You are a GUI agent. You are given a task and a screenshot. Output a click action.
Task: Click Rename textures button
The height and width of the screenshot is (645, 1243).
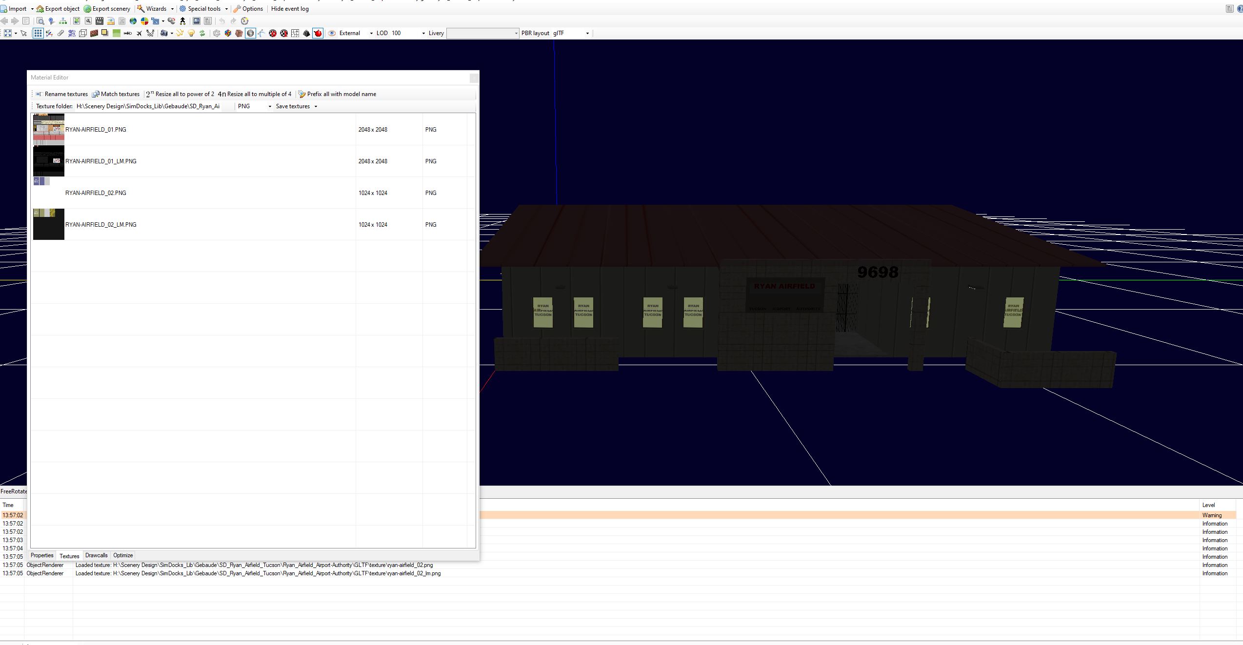(61, 94)
